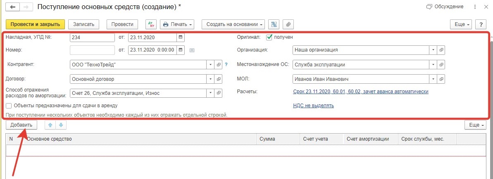Click into the Накладная, УПД № field
The height and width of the screenshot is (179, 493).
click(93, 38)
